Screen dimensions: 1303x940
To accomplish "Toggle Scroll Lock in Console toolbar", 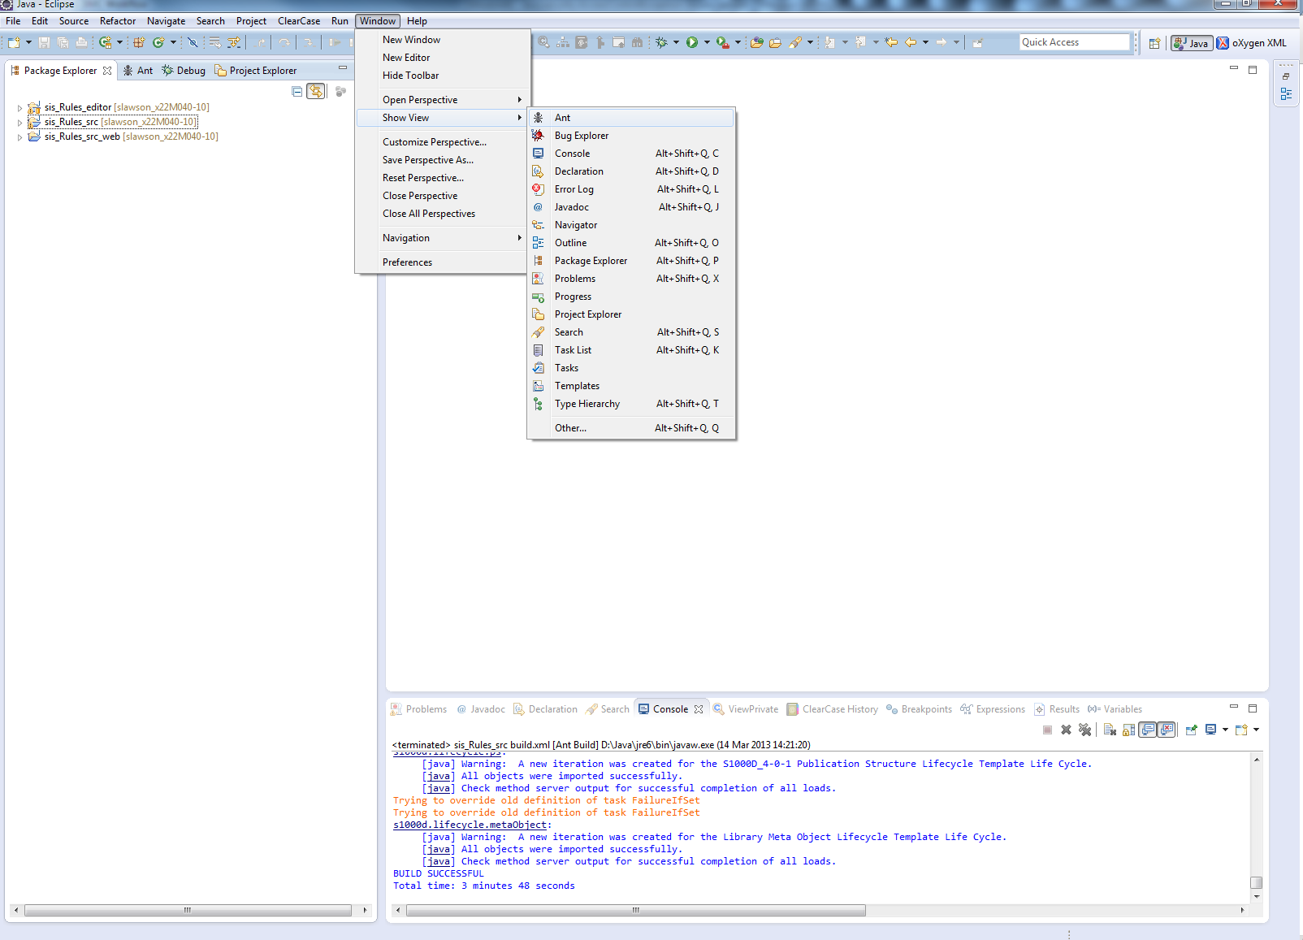I will [1128, 730].
